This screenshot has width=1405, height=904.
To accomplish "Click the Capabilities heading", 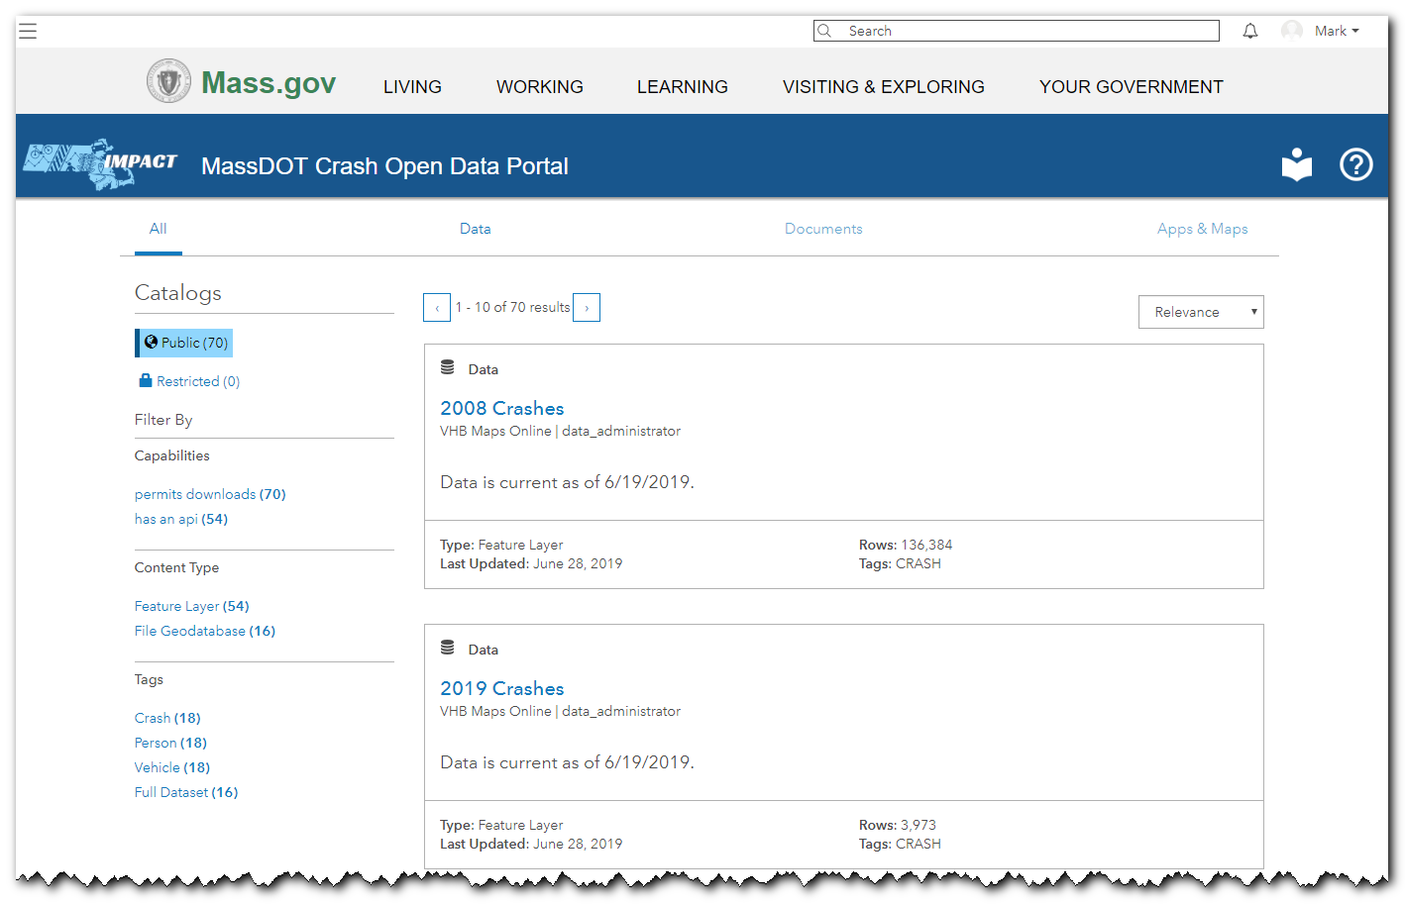I will click(x=172, y=455).
